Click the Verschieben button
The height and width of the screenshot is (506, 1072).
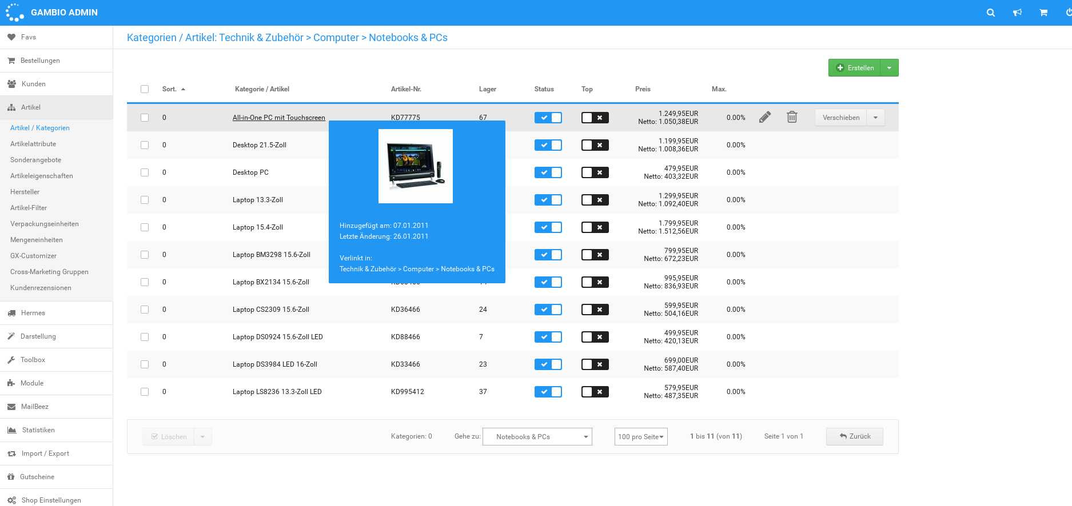[x=840, y=118]
